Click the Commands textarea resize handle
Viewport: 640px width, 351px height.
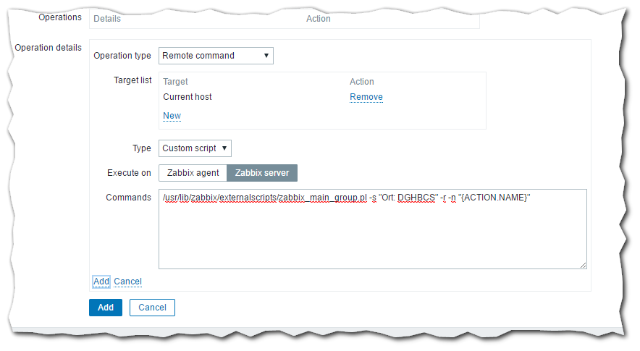pos(583,266)
